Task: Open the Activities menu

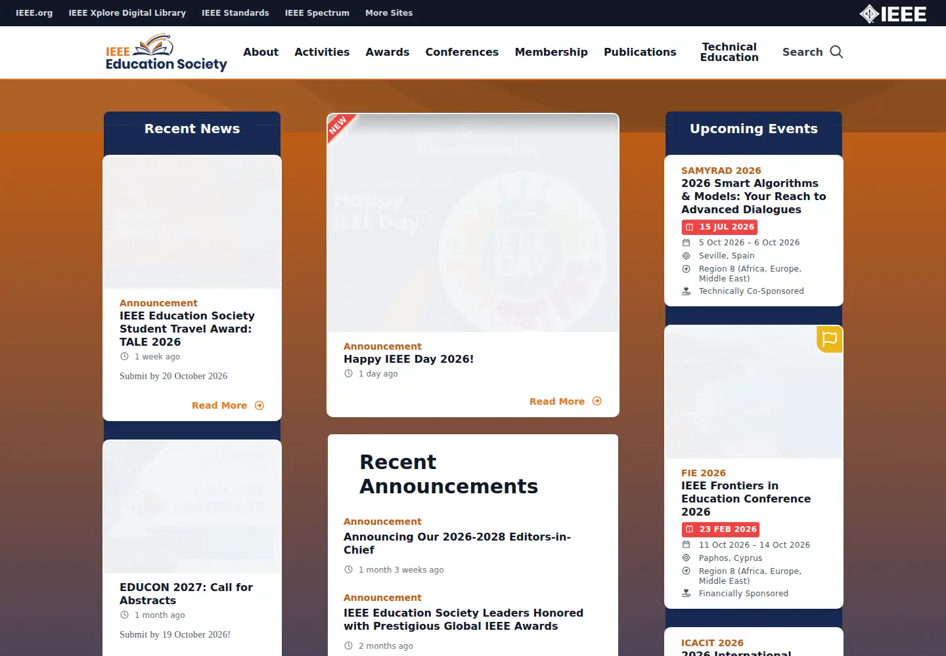Action: click(x=322, y=52)
